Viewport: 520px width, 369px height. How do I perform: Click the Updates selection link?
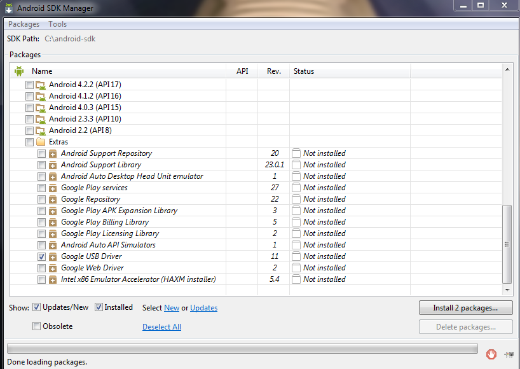pyautogui.click(x=203, y=308)
